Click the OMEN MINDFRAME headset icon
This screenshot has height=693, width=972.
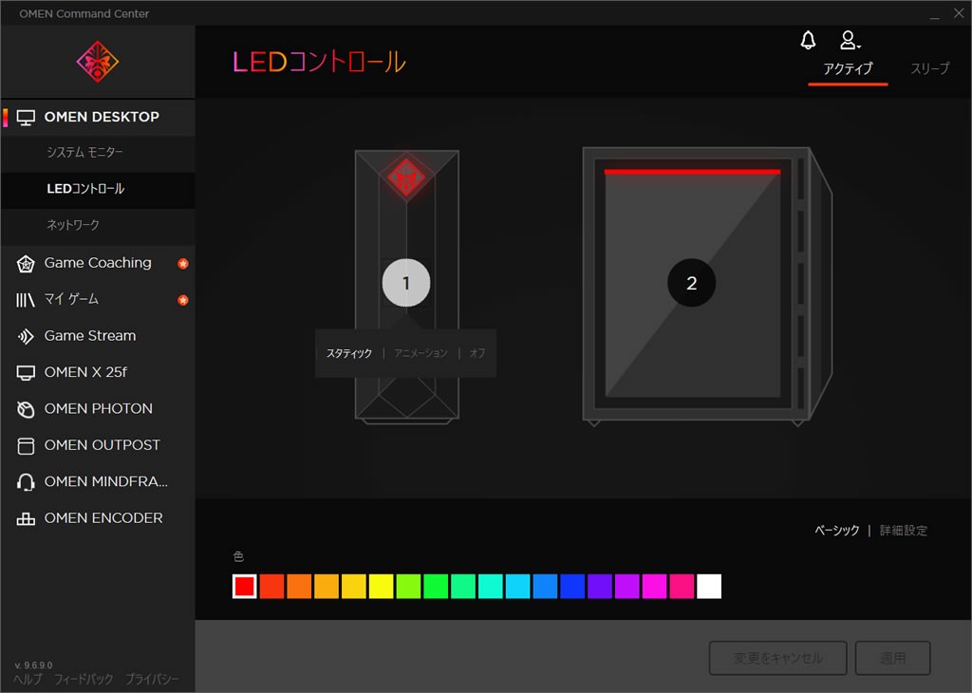tap(26, 482)
